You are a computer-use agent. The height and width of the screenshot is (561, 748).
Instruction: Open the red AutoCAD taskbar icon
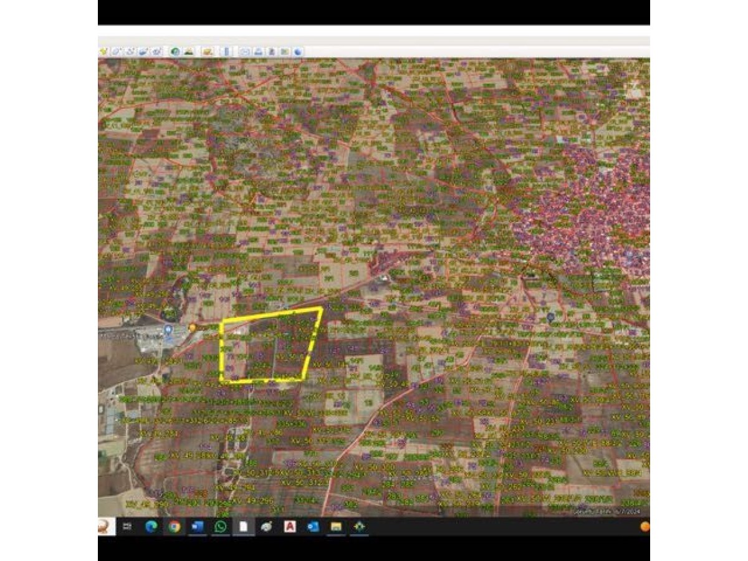click(x=289, y=527)
